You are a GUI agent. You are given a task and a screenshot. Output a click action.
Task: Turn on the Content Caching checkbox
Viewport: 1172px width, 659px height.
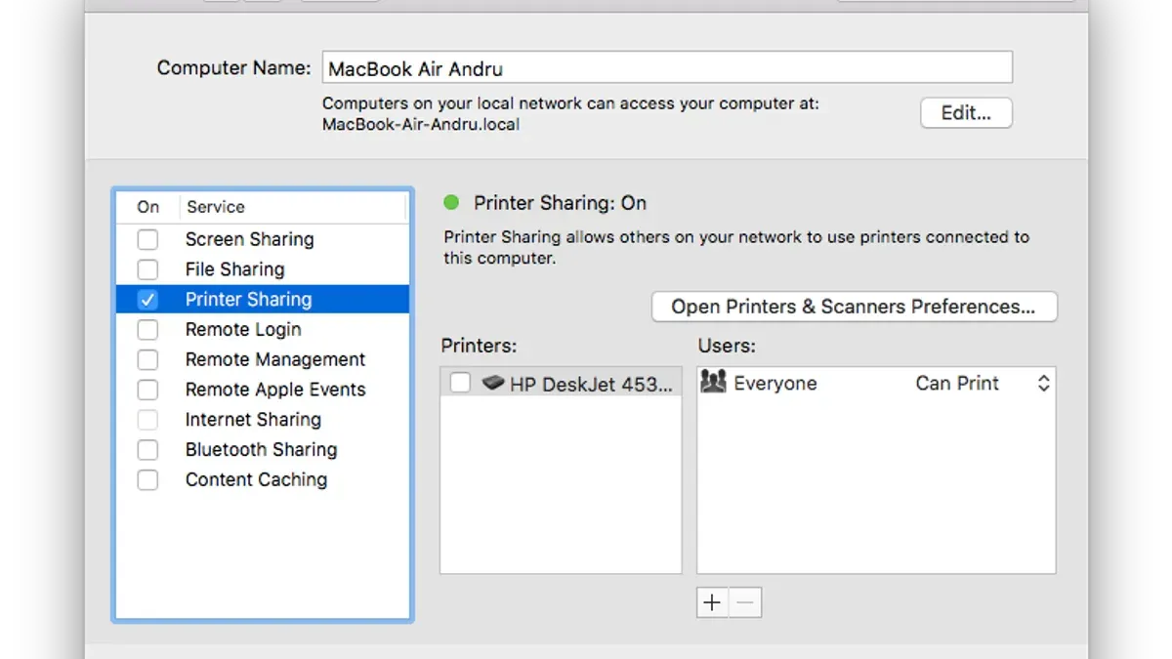tap(147, 480)
